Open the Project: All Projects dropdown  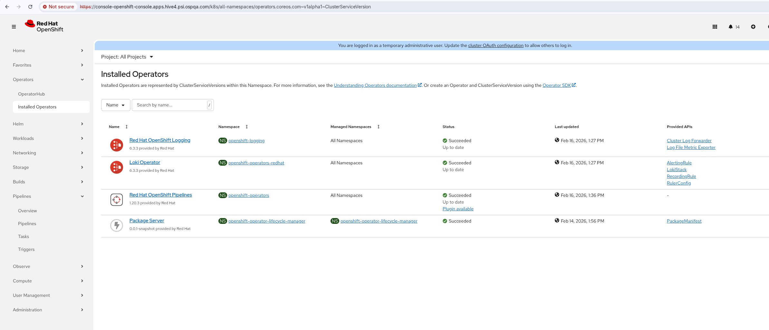tap(127, 57)
